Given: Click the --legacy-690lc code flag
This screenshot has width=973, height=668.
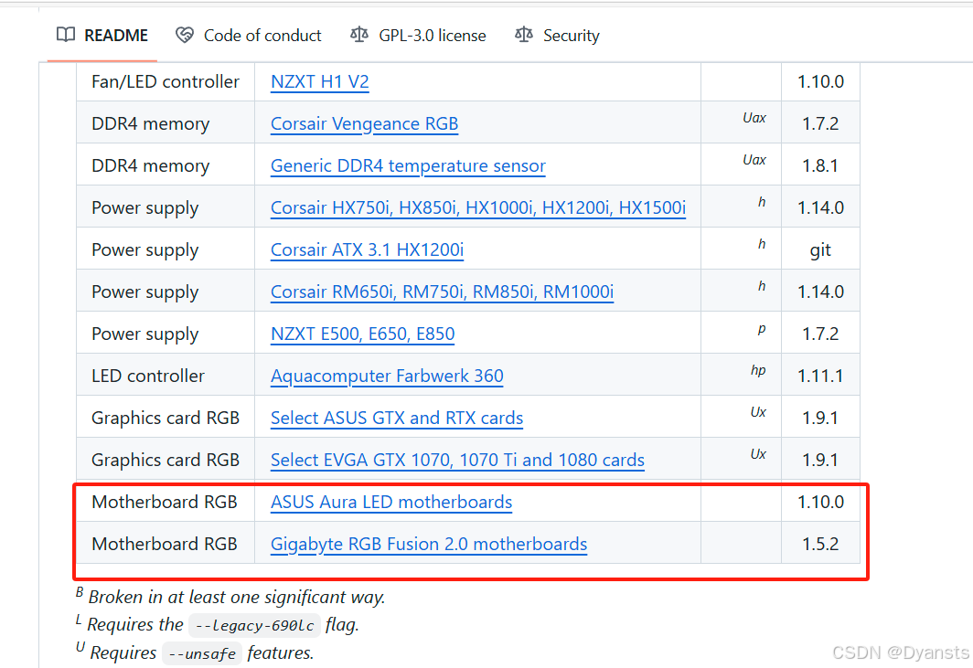Looking at the screenshot, I should coord(254,625).
